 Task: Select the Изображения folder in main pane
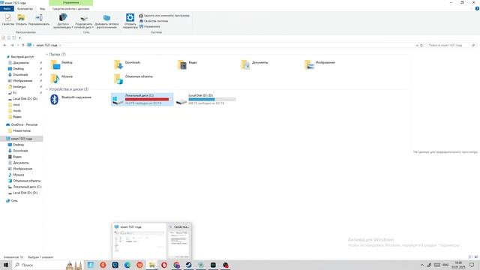(320, 65)
